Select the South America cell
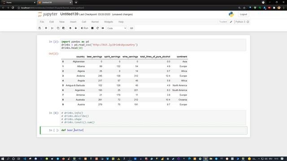 click(179, 90)
